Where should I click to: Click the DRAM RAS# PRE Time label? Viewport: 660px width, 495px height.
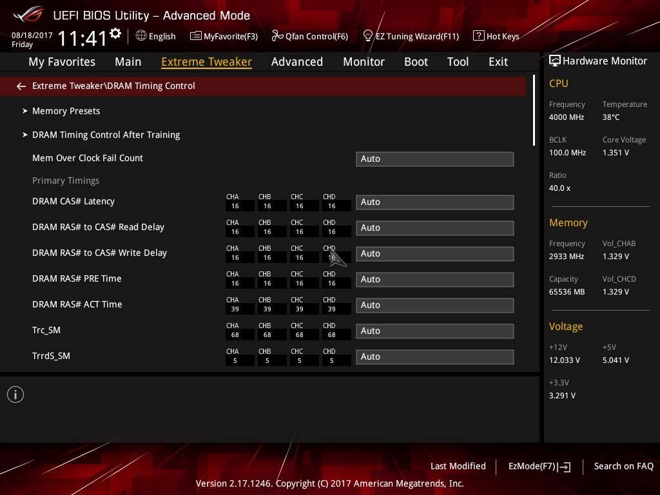[77, 278]
